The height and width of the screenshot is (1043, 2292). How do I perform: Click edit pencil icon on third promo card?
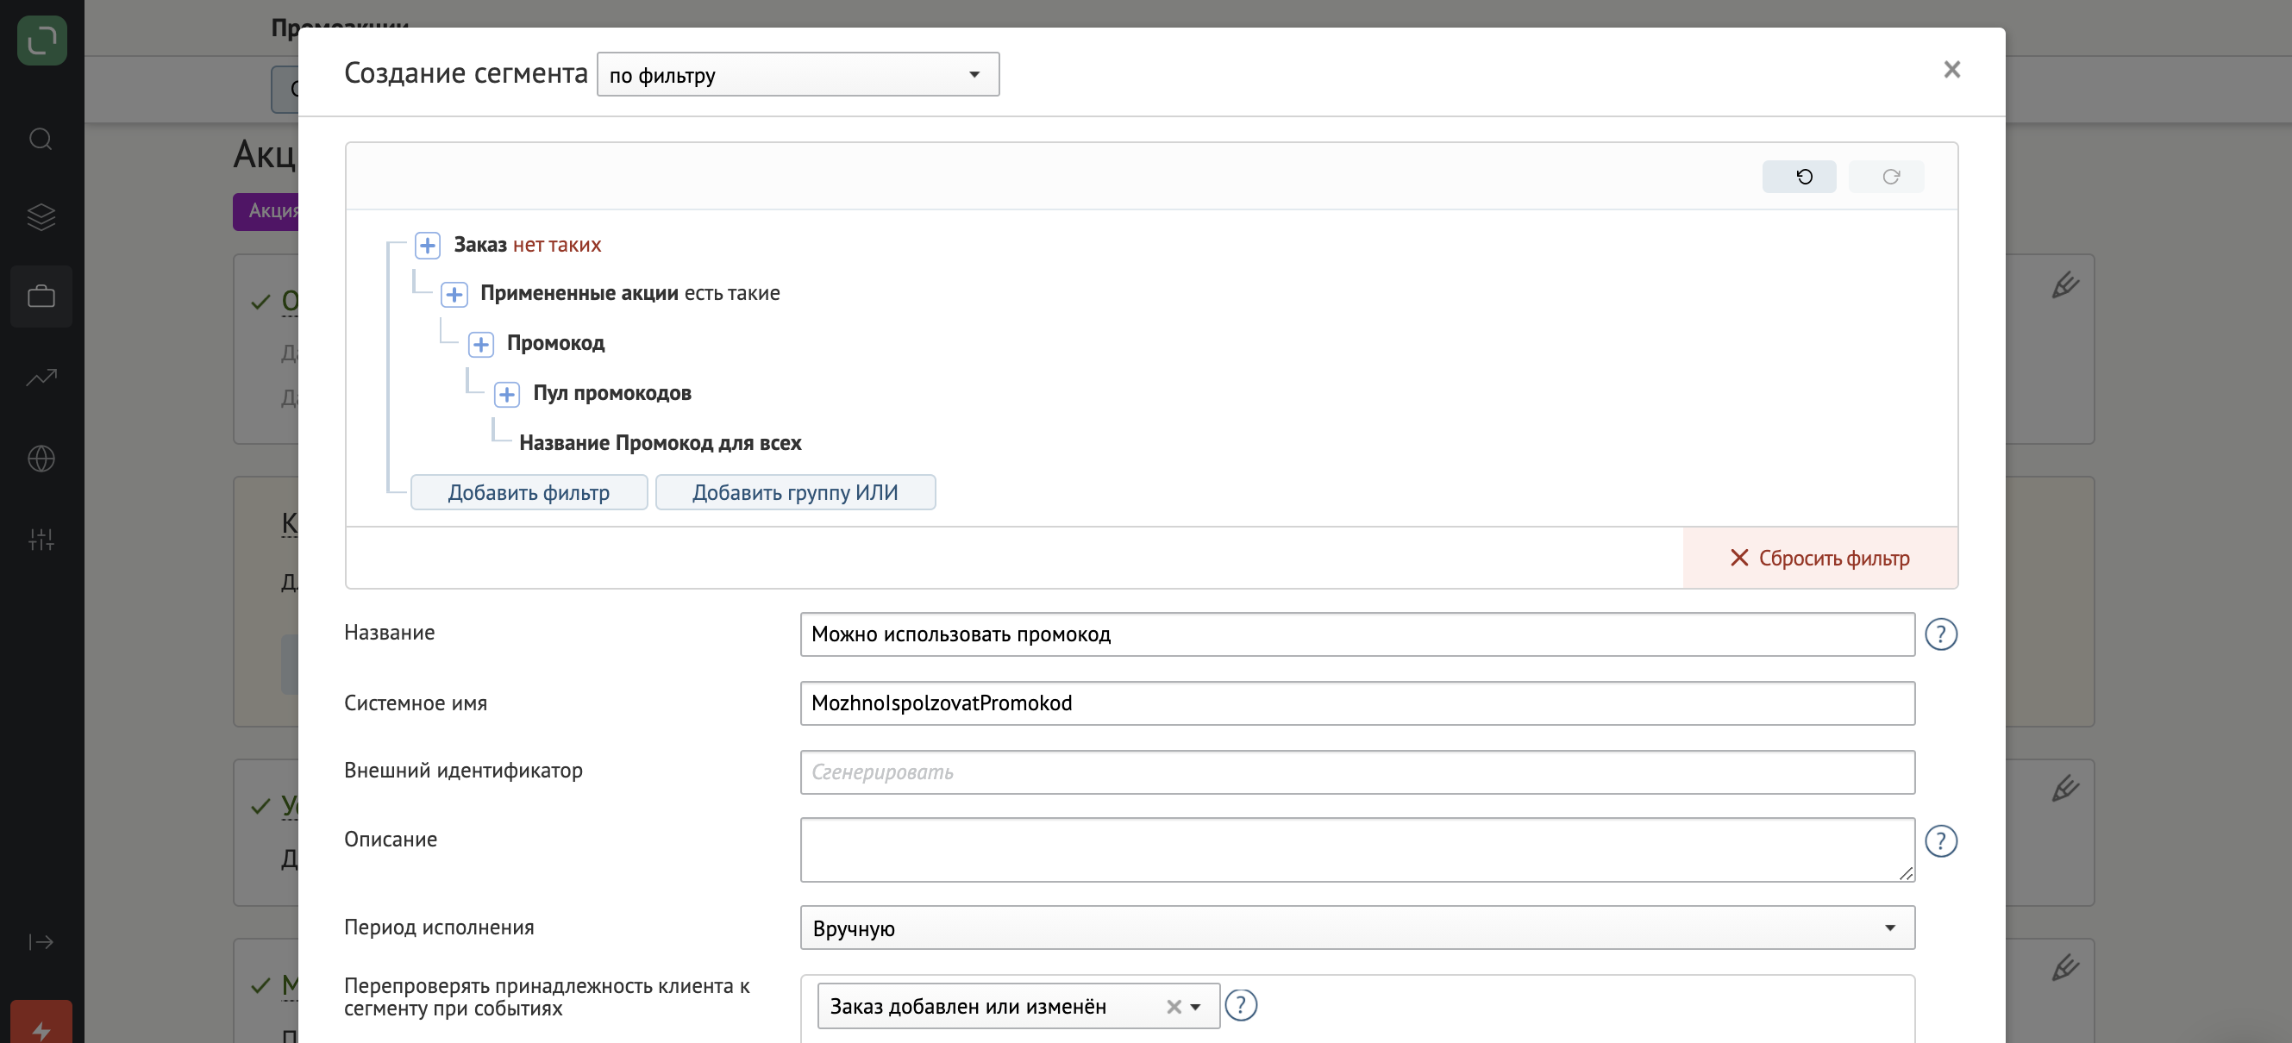(x=2065, y=788)
